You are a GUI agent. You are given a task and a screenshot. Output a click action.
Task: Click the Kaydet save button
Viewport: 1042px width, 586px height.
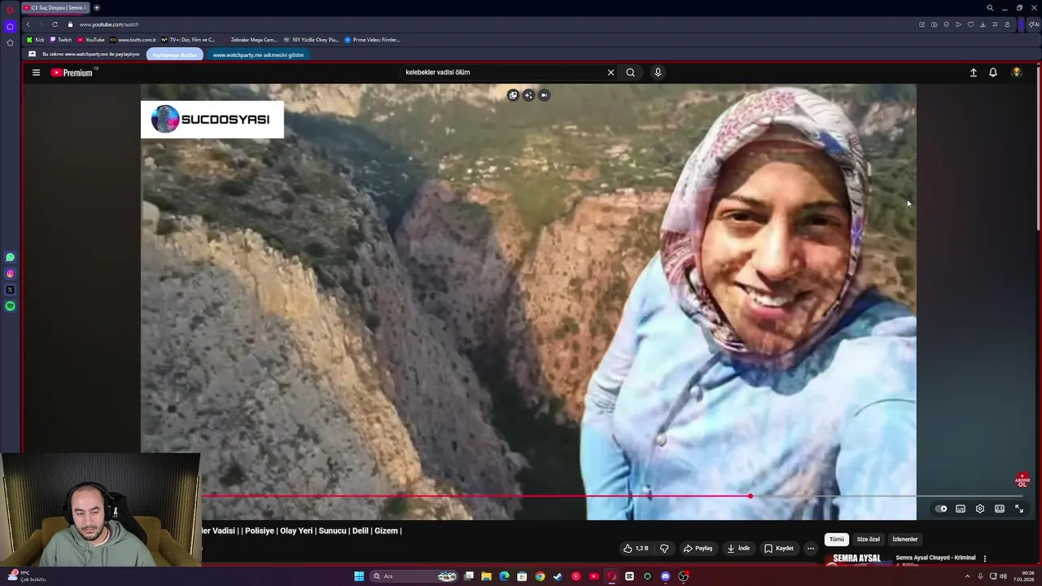pyautogui.click(x=778, y=549)
